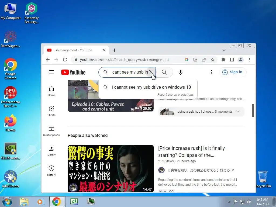276x207 pixels.
Task: Click Action Center flag tray icon
Action: (236, 202)
